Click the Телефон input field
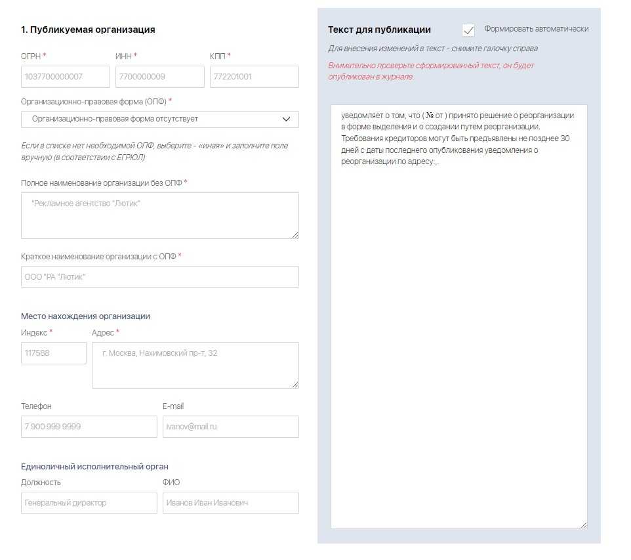 click(89, 427)
